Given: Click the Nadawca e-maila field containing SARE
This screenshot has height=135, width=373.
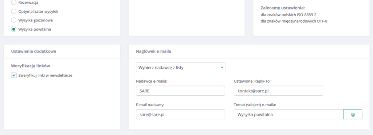Looking at the screenshot, I should [181, 91].
